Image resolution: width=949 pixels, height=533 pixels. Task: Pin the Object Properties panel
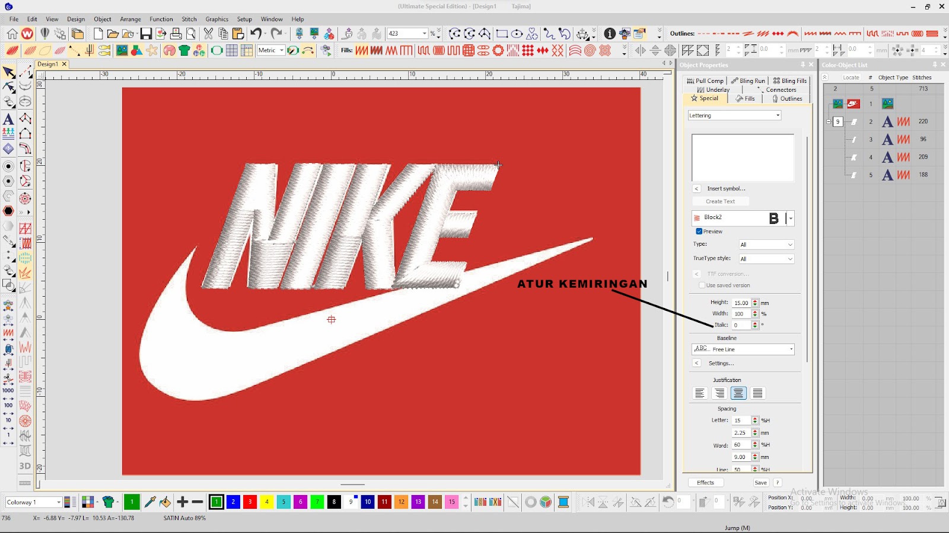point(802,65)
